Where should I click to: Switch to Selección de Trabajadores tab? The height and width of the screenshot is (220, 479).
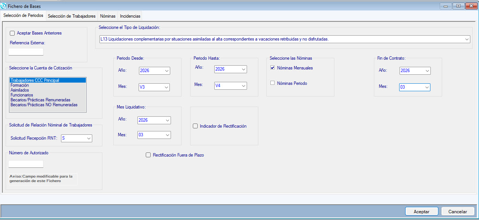tap(72, 16)
